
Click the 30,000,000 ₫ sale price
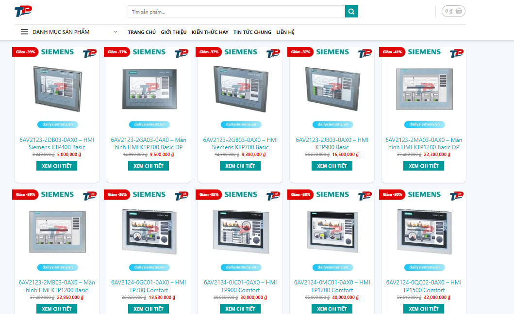254,298
